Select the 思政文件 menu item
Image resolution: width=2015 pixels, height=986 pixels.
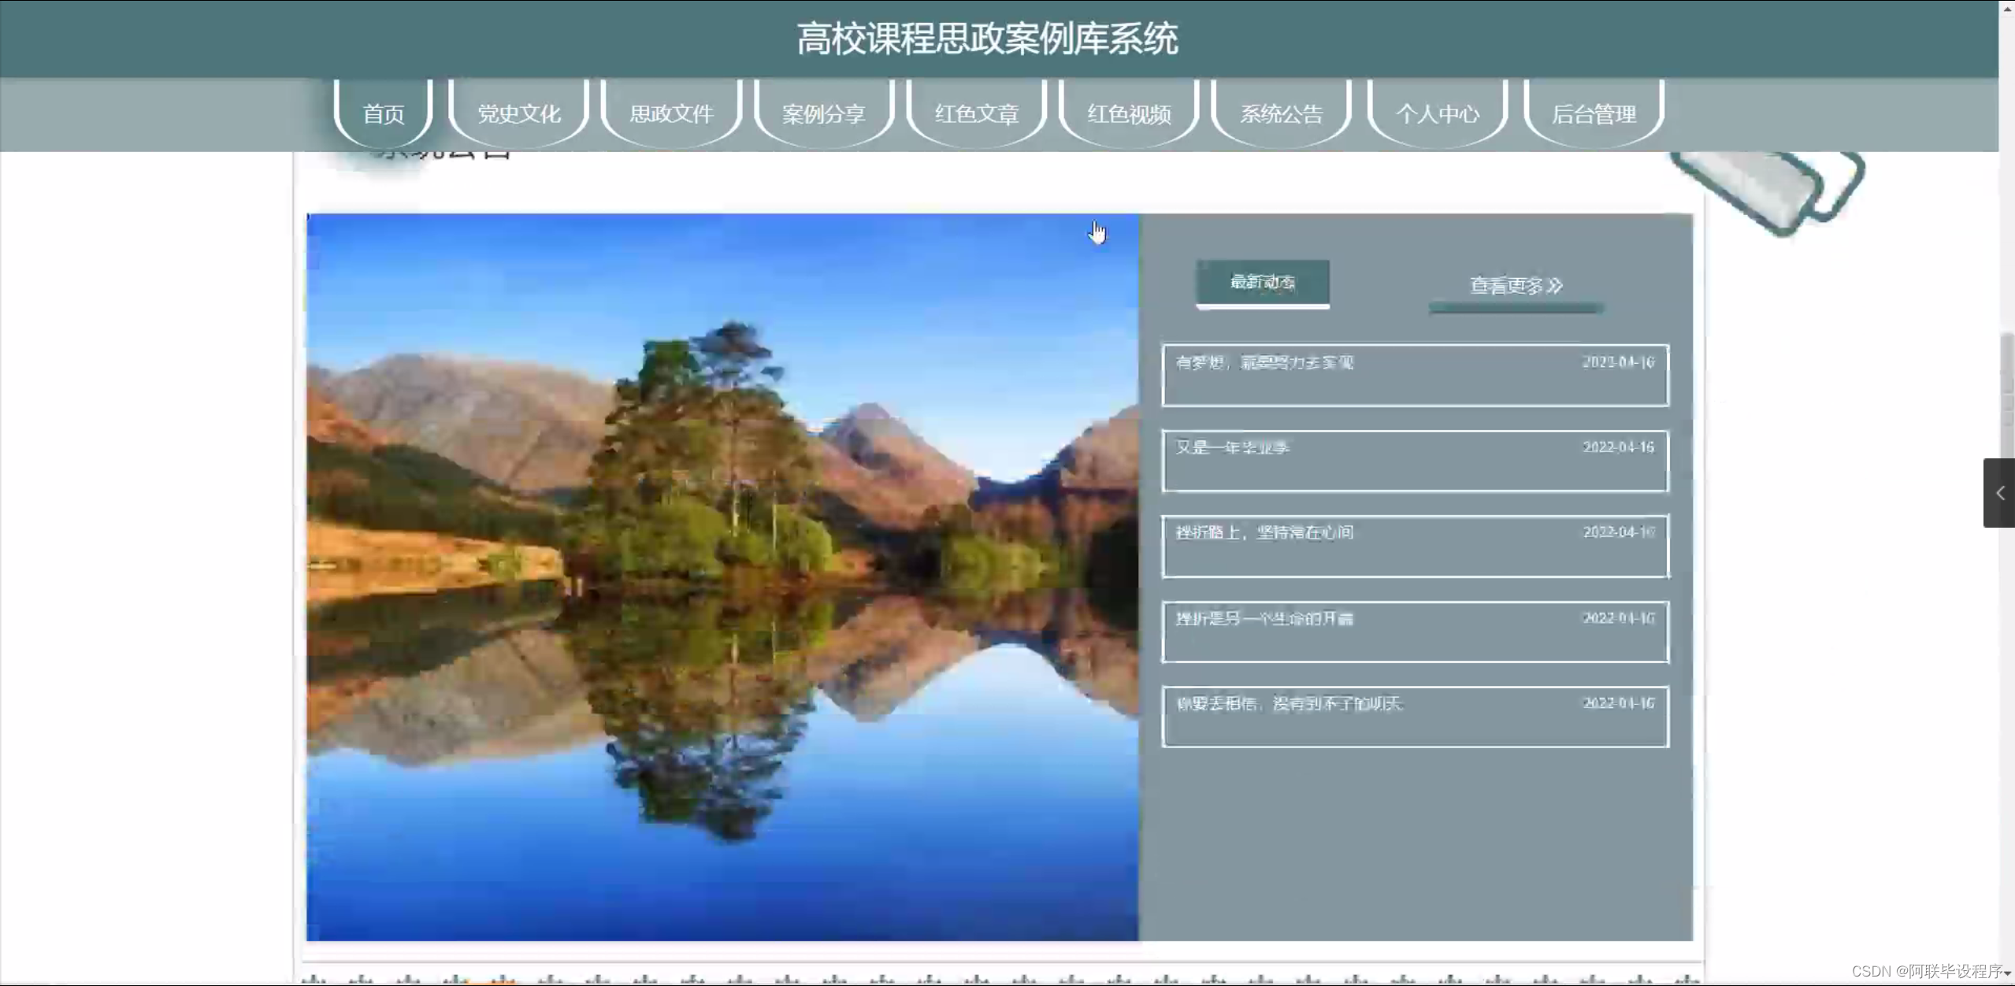tap(670, 114)
